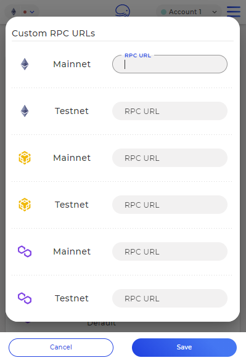Screen dimensions: 246x363
Task: Click the wallet logo at top center
Action: click(123, 10)
